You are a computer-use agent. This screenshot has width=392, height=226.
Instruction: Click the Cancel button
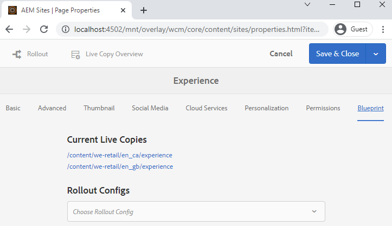(281, 54)
